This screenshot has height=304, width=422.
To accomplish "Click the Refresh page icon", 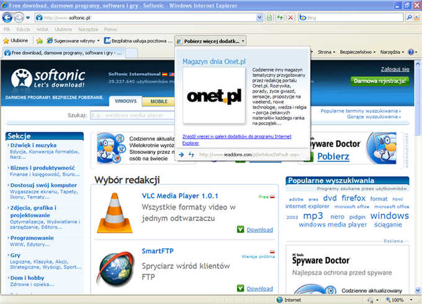I will 280,18.
